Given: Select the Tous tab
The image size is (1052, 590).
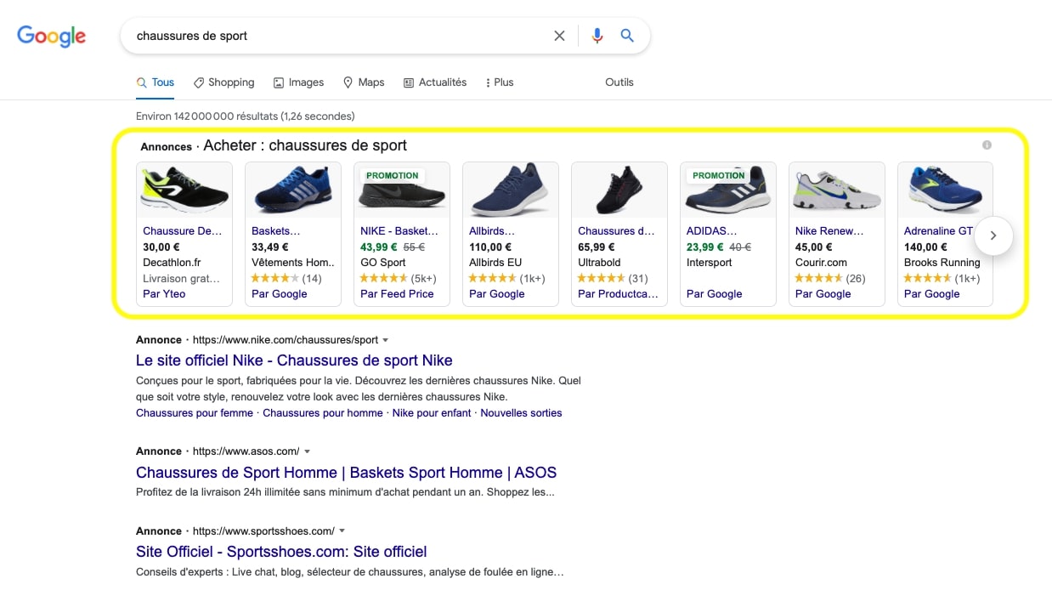Looking at the screenshot, I should tap(156, 82).
